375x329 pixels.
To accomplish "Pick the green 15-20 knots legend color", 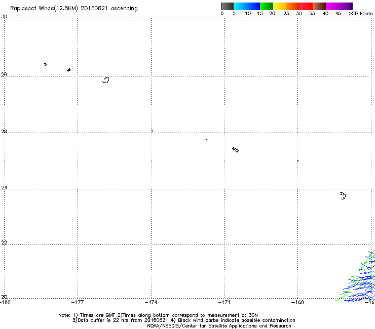I will coord(267,6).
